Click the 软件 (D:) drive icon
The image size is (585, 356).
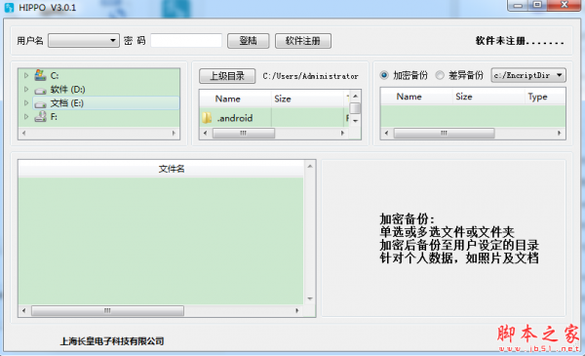(40, 90)
